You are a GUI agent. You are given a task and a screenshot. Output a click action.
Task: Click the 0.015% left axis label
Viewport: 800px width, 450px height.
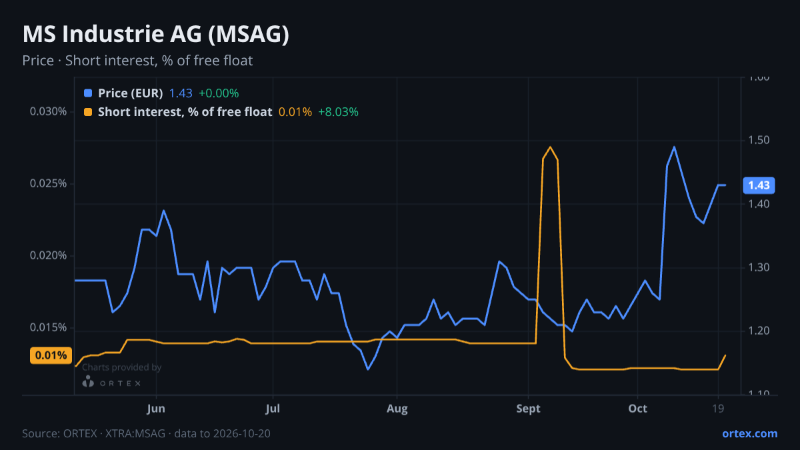coord(48,328)
